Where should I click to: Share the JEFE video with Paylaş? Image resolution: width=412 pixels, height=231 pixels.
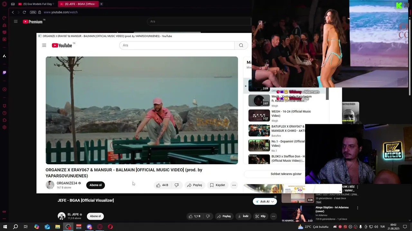(x=224, y=216)
